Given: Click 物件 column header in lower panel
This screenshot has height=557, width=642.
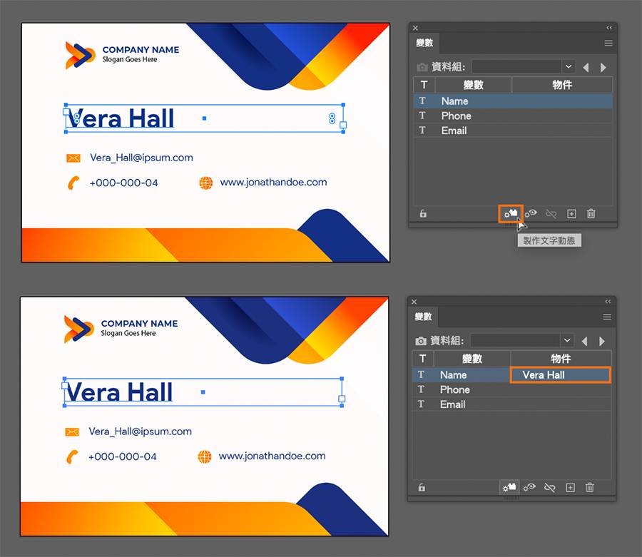Looking at the screenshot, I should click(x=561, y=359).
